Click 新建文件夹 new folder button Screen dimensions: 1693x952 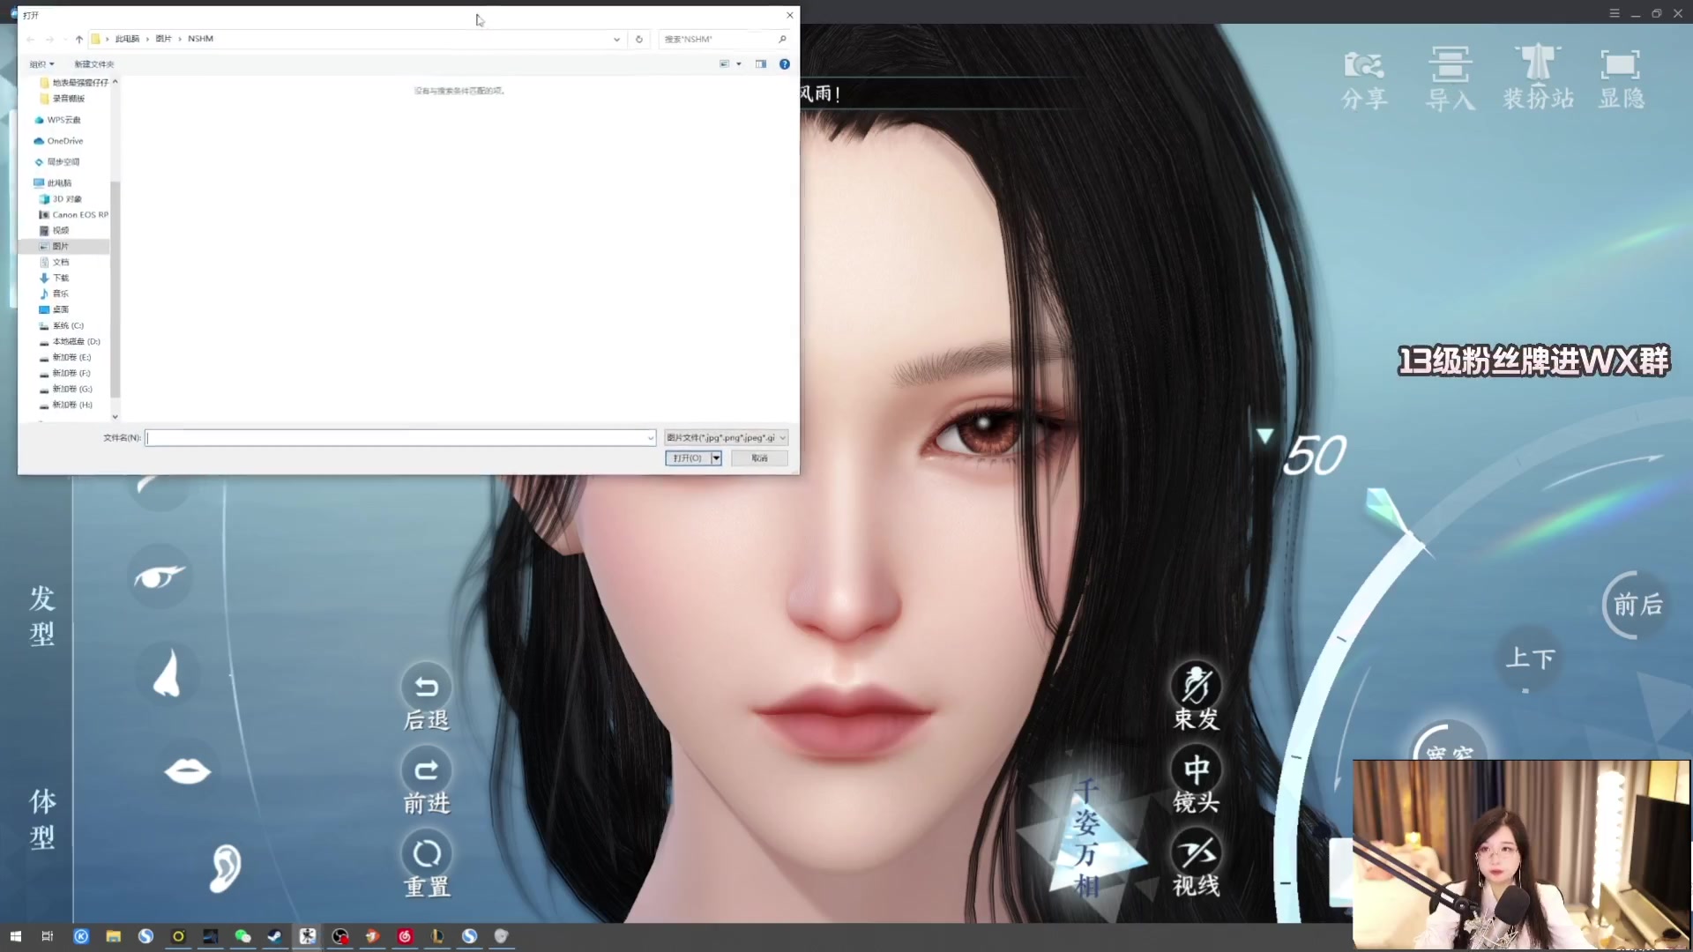(x=93, y=64)
